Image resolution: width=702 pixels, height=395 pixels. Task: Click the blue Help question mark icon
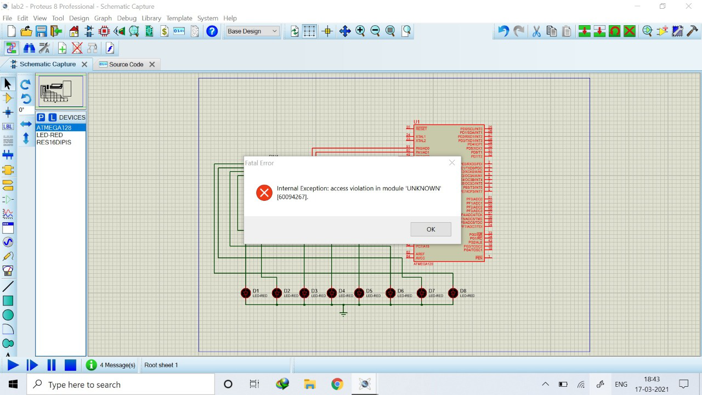212,31
